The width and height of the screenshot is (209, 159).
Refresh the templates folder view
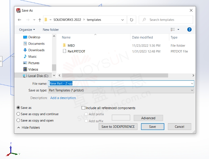[131, 20]
